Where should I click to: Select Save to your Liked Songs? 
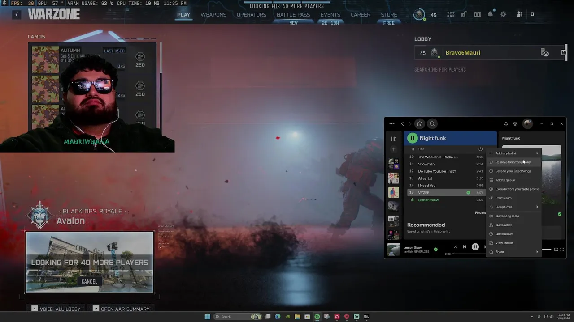[514, 171]
